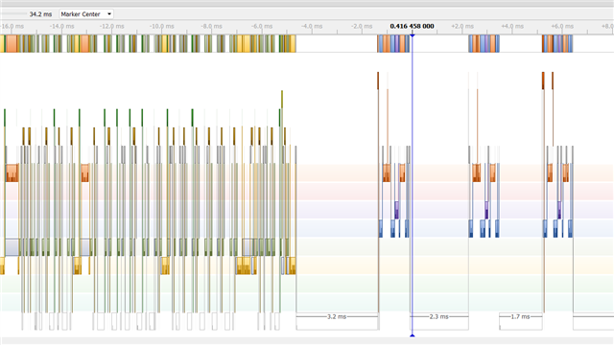Click the zoom slider left of 34.2 ms
The width and height of the screenshot is (614, 345).
click(13, 14)
